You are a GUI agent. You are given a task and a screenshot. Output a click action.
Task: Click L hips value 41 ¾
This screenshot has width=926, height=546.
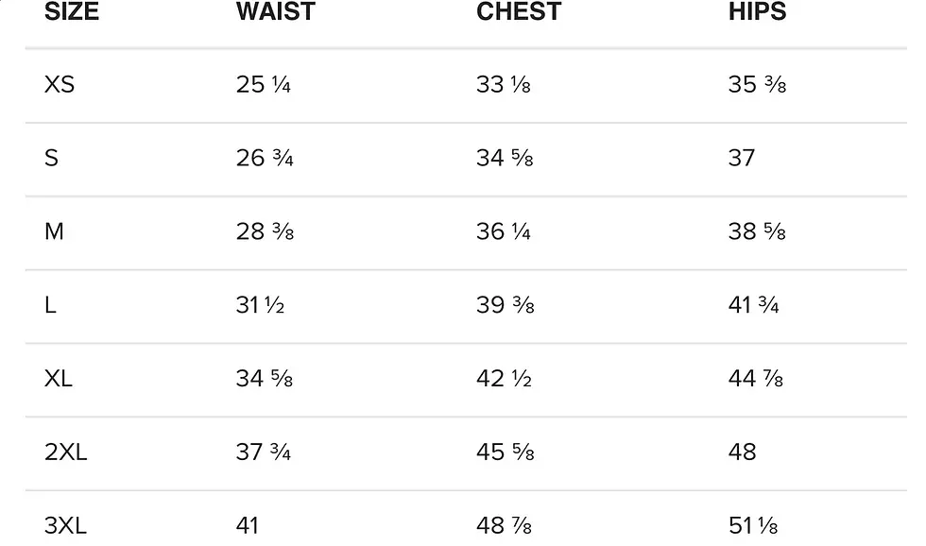(x=753, y=305)
